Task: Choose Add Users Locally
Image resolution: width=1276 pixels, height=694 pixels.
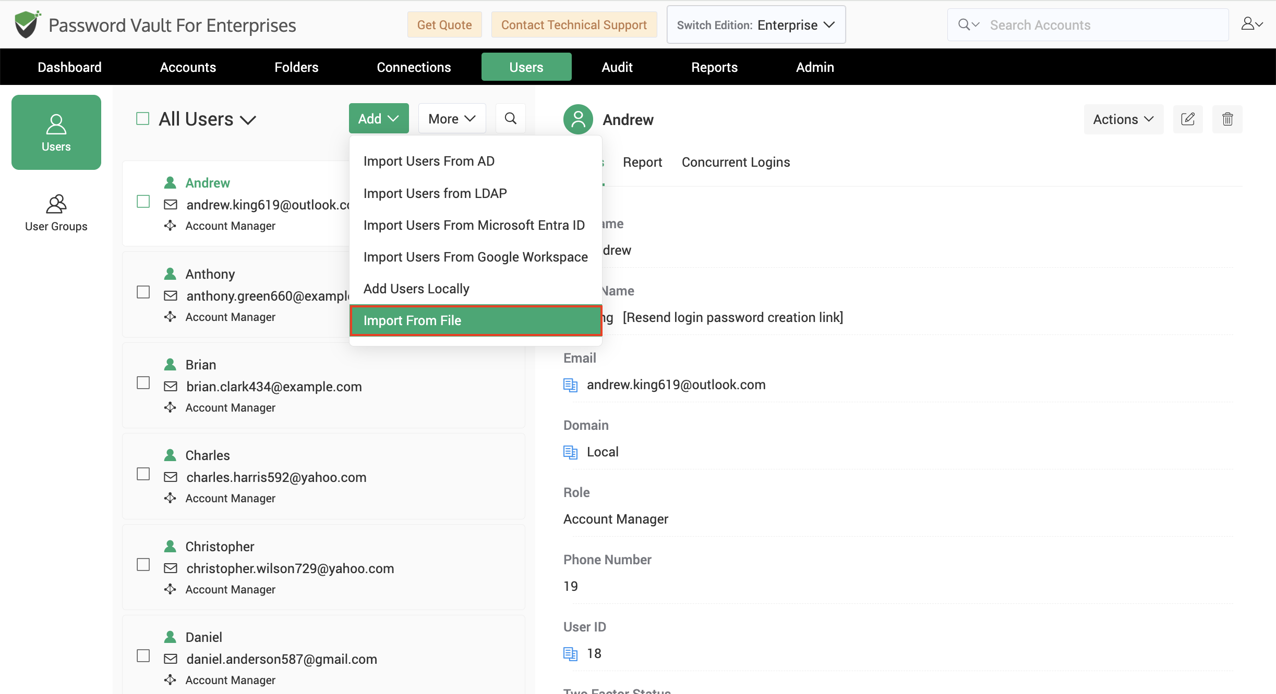Action: (476, 289)
